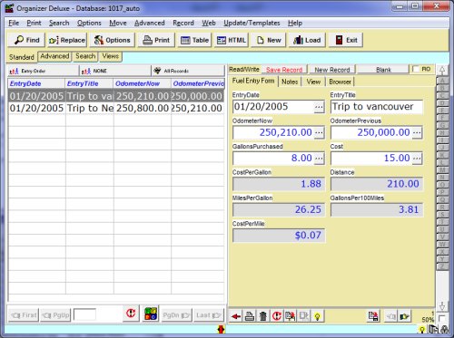The height and width of the screenshot is (338, 454).
Task: Click the EntryTitle input field
Action: click(x=376, y=107)
